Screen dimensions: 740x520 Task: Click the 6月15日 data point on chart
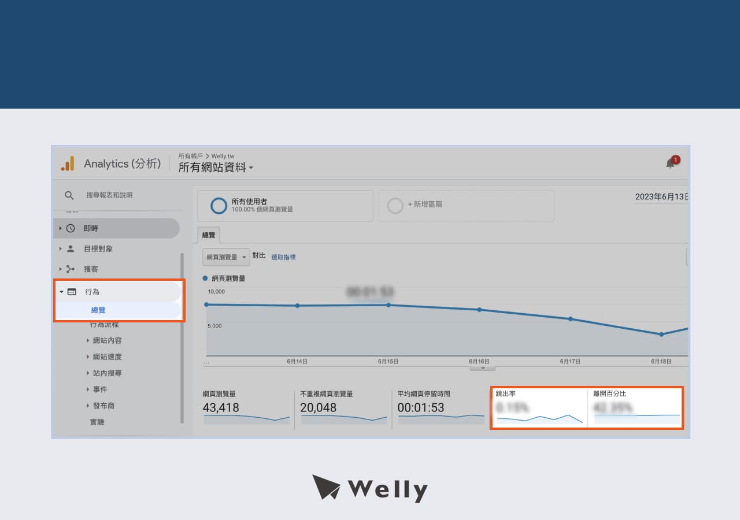point(388,305)
